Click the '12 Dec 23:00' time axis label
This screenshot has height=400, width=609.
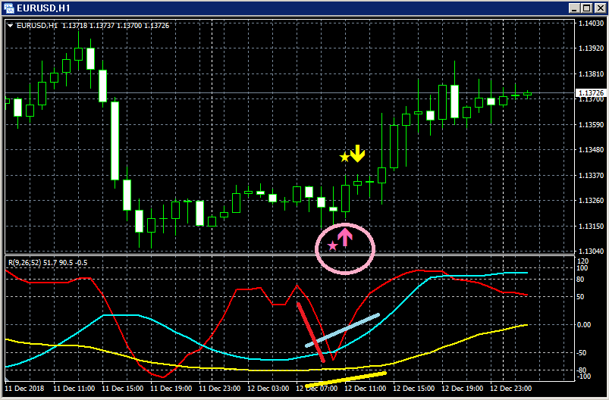[x=510, y=389]
